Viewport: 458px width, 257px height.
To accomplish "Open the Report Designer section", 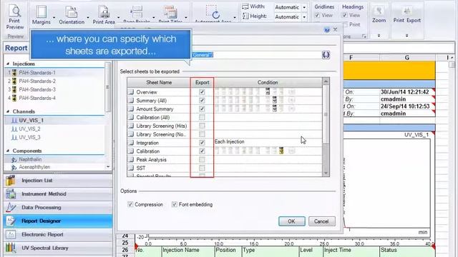I will point(58,221).
